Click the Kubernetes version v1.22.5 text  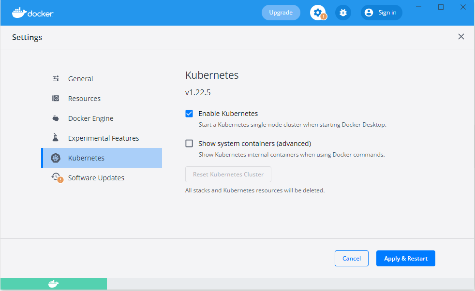coord(198,92)
